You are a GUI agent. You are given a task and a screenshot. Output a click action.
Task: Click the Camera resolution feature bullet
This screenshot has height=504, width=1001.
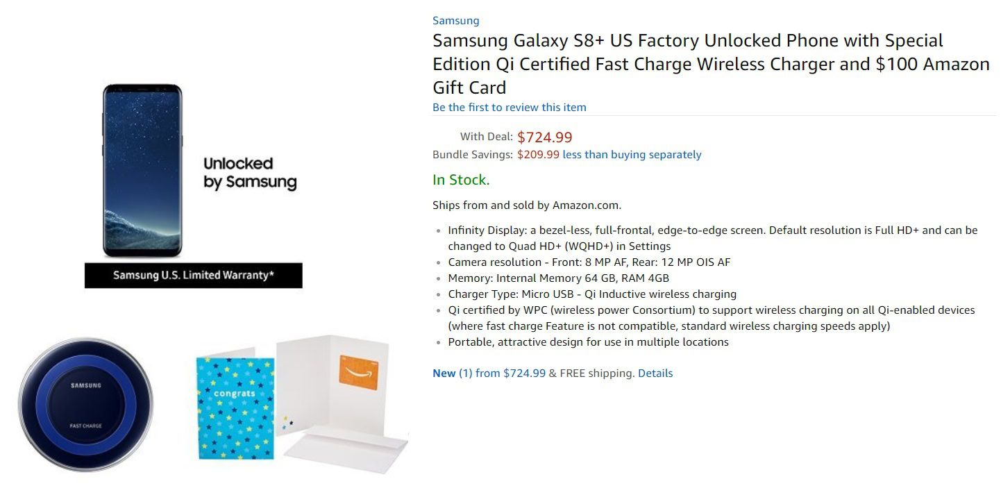pos(589,262)
